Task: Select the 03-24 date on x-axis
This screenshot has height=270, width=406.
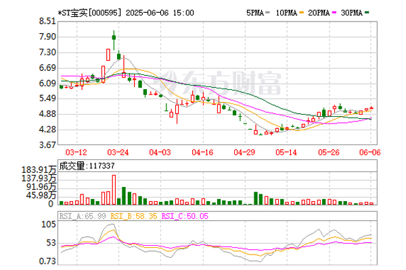Action: coord(118,153)
